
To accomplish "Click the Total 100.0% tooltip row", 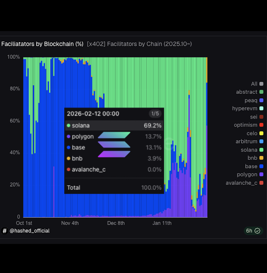I will 114,188.
